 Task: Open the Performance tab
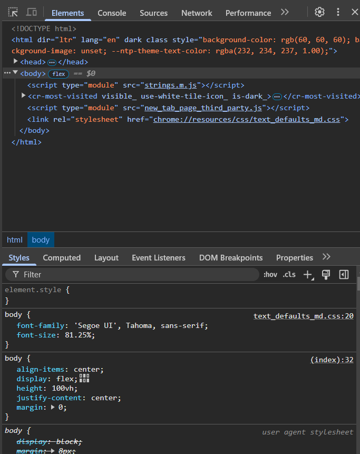click(x=248, y=13)
